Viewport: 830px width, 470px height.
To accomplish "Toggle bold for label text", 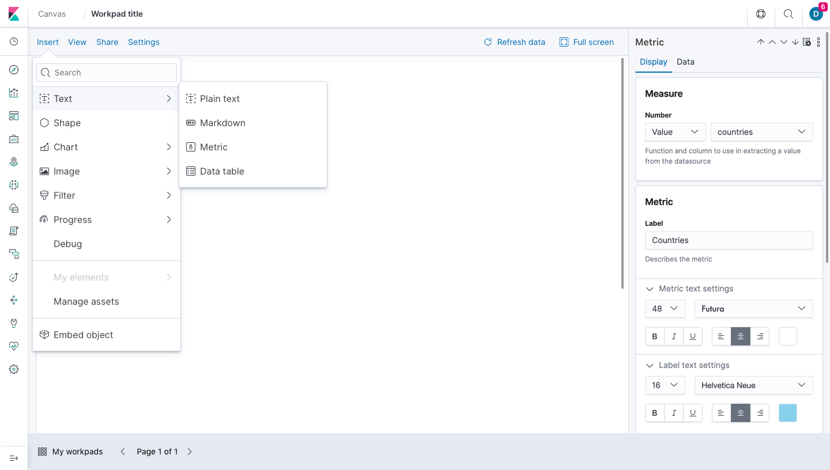I will click(655, 413).
